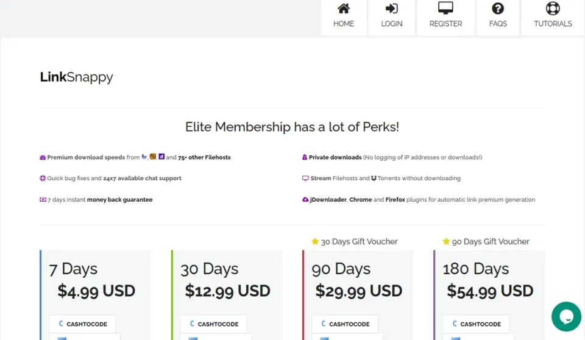The width and height of the screenshot is (585, 340).
Task: Open the live chat bubble
Action: 566,316
